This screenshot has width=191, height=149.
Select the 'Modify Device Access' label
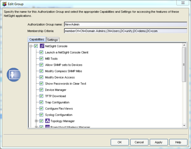(x=60, y=77)
